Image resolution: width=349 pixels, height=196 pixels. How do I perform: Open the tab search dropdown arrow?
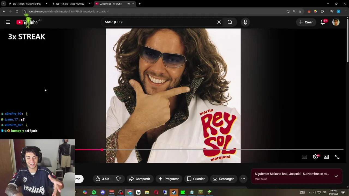coord(3,4)
